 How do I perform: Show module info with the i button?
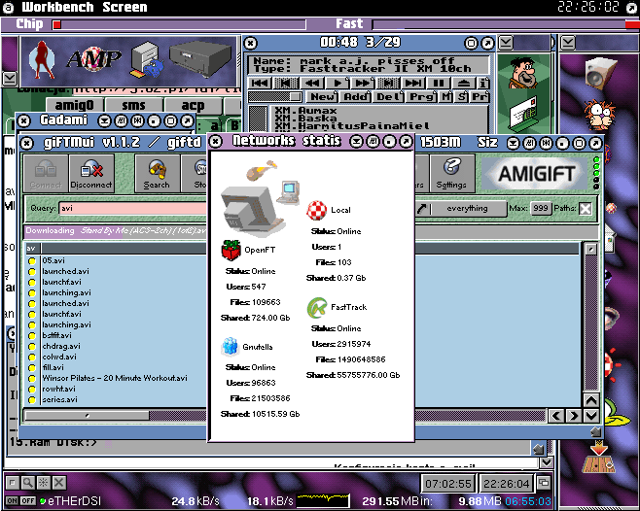click(483, 84)
